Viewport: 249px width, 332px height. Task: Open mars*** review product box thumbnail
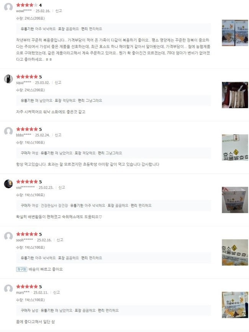point(235,305)
